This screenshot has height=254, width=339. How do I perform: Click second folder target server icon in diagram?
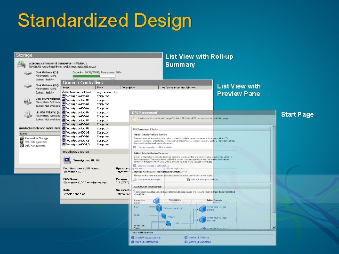tap(202, 220)
